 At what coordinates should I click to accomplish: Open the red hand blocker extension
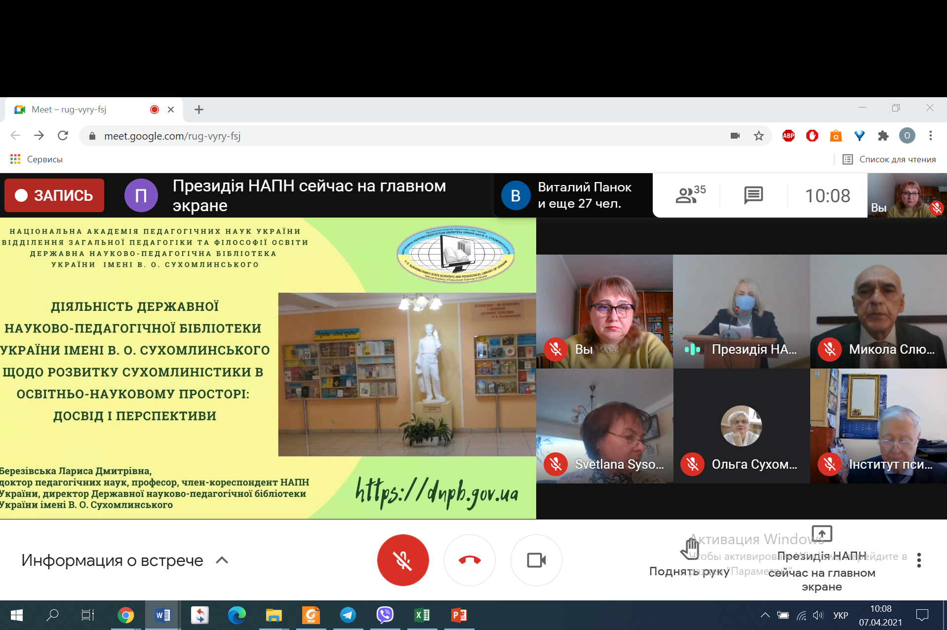(812, 136)
